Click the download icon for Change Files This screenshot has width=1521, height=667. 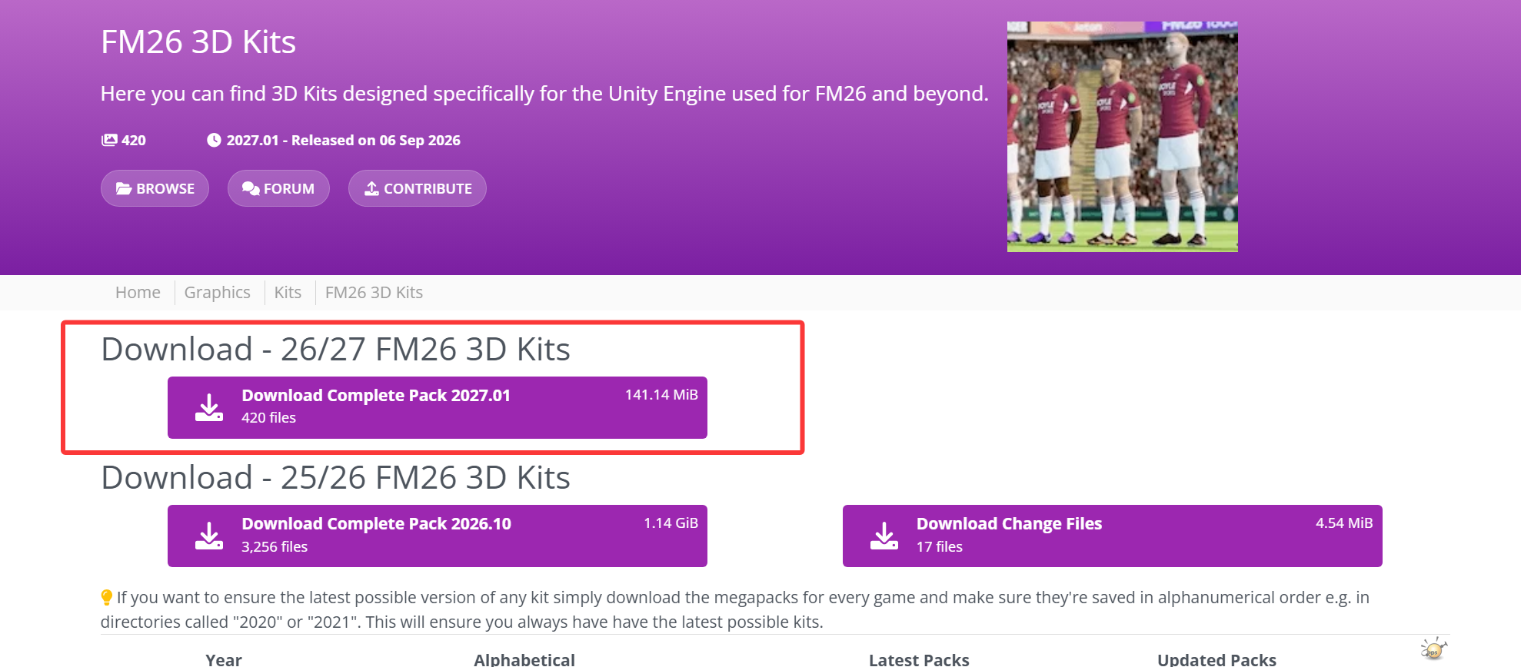(884, 536)
